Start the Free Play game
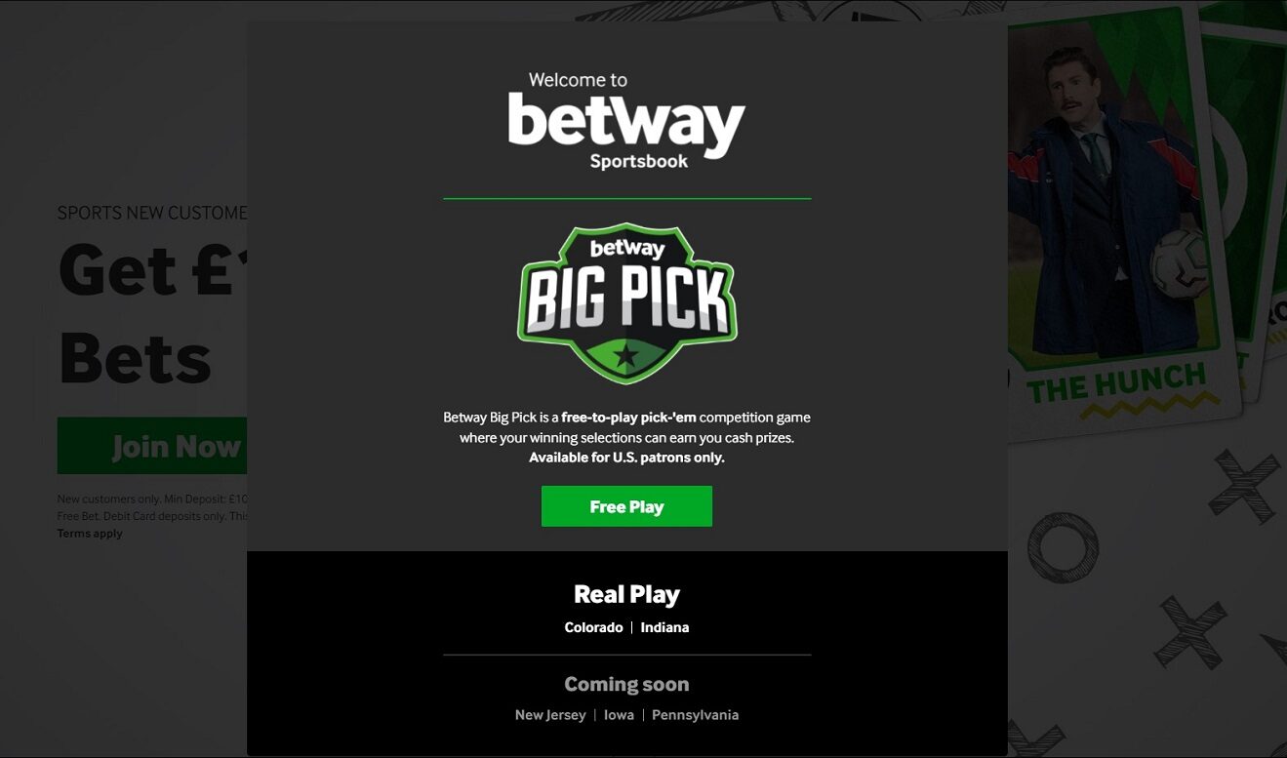 point(626,506)
